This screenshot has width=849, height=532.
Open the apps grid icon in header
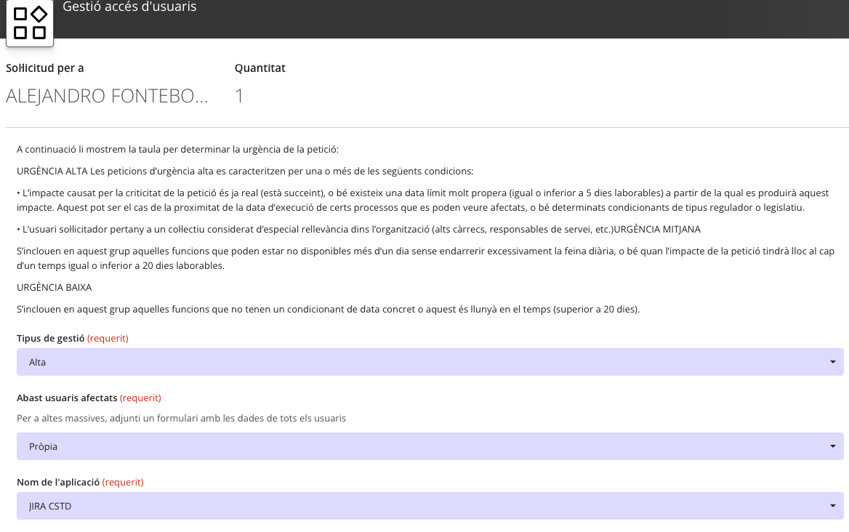click(x=30, y=23)
